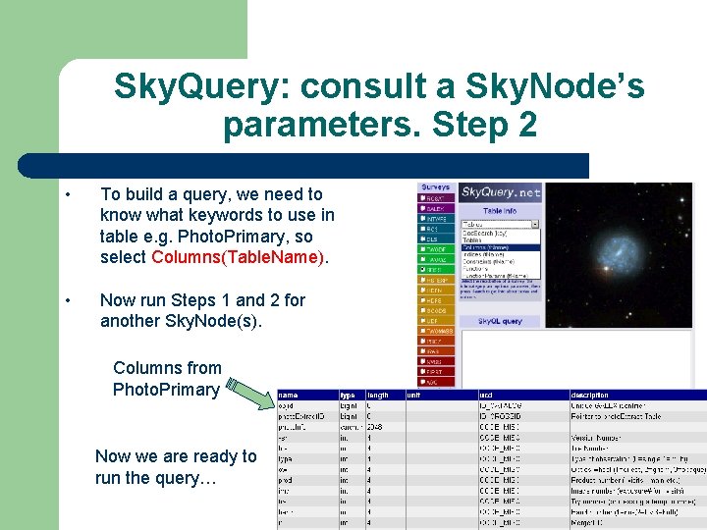Click the 'type' column header
The height and width of the screenshot is (530, 707).
tap(353, 396)
